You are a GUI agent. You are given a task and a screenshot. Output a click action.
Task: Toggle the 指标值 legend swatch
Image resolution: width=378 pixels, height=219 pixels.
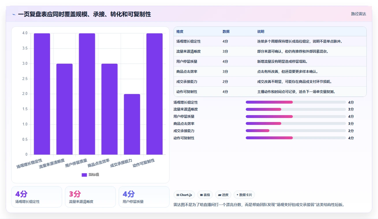[84, 175]
